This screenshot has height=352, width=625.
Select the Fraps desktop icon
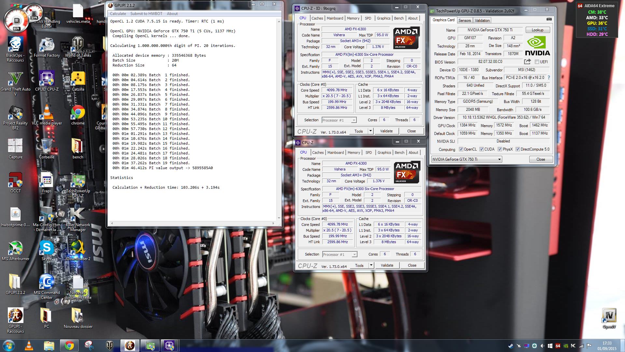point(47,183)
